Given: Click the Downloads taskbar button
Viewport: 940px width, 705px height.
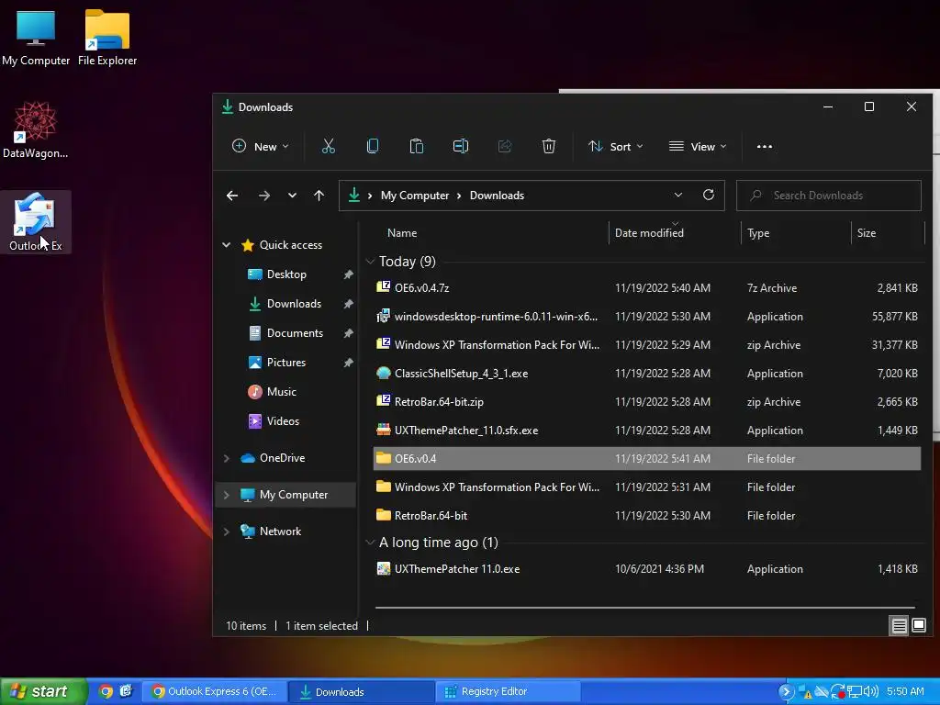Looking at the screenshot, I should [x=362, y=692].
